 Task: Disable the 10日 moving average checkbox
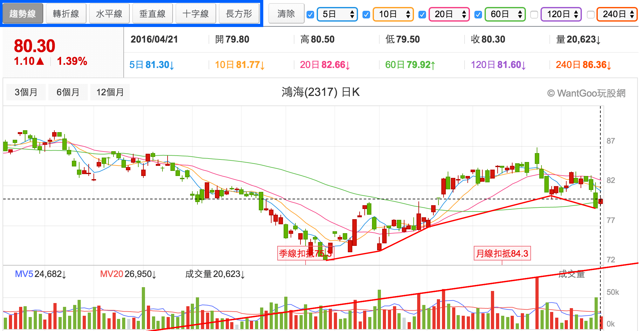tap(366, 15)
